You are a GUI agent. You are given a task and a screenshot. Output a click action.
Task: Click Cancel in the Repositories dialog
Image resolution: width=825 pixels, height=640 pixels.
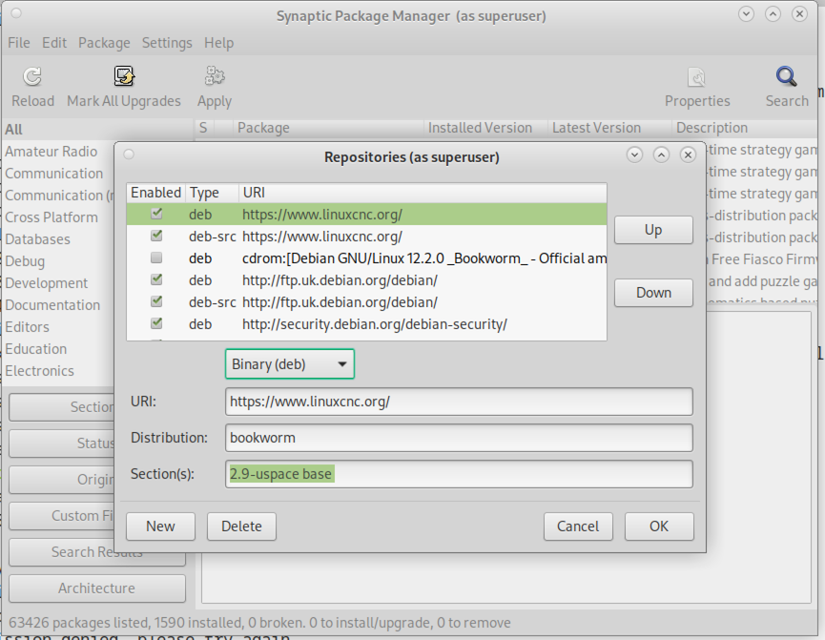coord(578,526)
